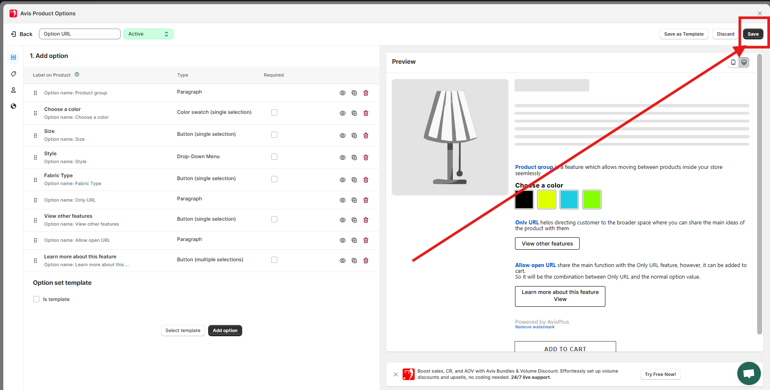Image resolution: width=770 pixels, height=390 pixels.
Task: Open the tag icon in left sidebar
Action: [13, 74]
